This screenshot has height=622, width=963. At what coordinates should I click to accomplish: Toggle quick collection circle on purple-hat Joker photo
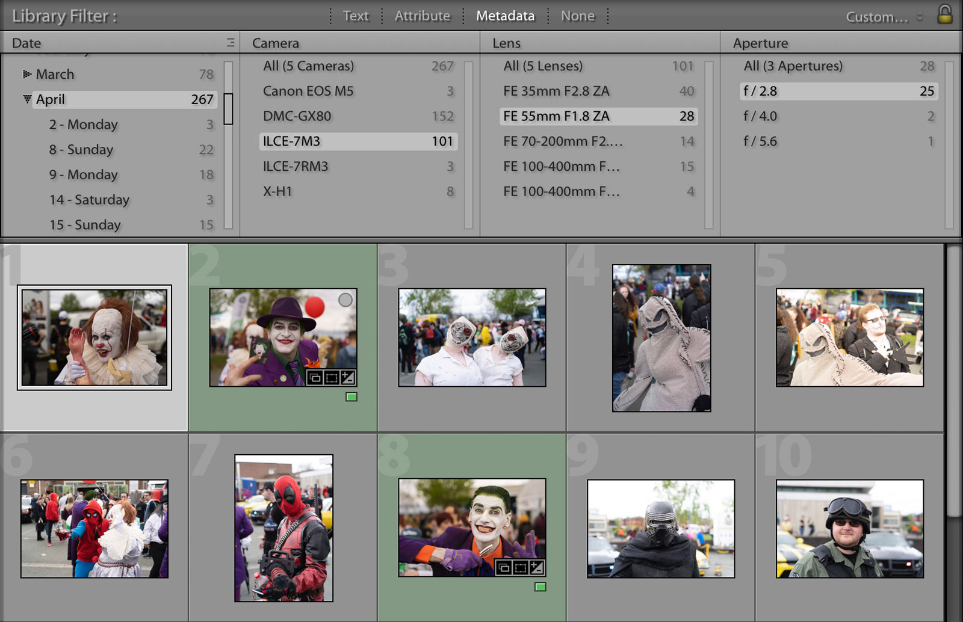pyautogui.click(x=345, y=300)
